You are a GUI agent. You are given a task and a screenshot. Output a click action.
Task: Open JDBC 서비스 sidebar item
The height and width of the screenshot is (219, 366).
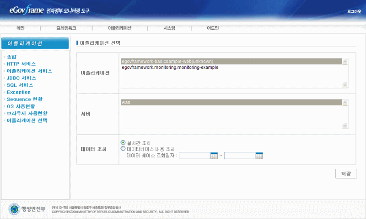tap(21, 78)
